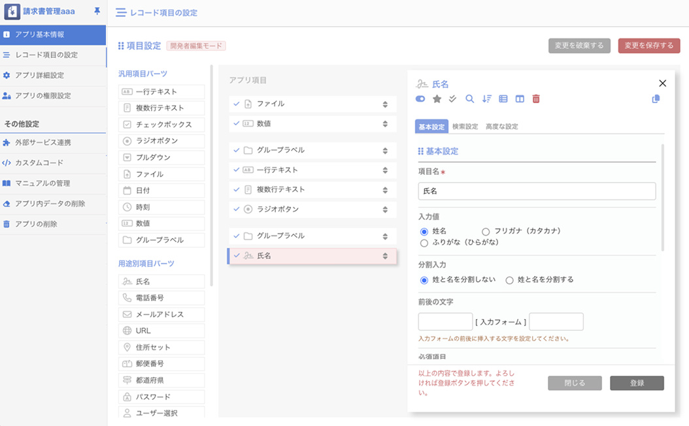Add 複数行テキスト part from parts list
689x426 pixels.
pyautogui.click(x=161, y=108)
